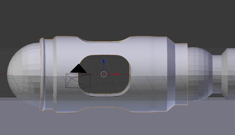Screen dimensions: 235x135
Task: Select the bulb-shaped object right of cylinder
Action: pyautogui.click(x=200, y=74)
